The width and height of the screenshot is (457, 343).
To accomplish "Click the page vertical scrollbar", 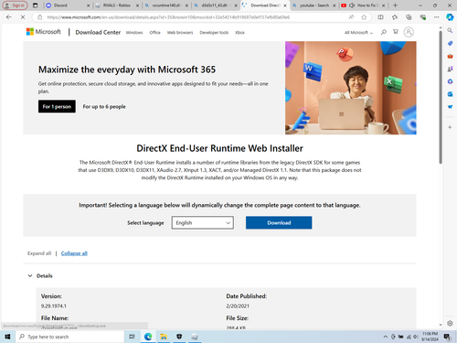I will tap(441, 97).
